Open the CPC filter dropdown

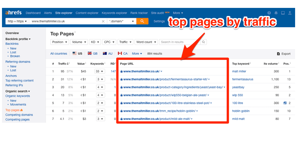tap(109, 42)
